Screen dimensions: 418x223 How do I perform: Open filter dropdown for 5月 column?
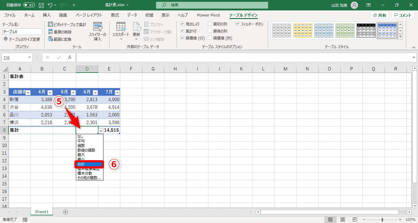(x=73, y=93)
